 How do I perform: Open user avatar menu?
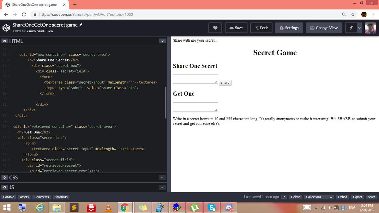[370, 28]
